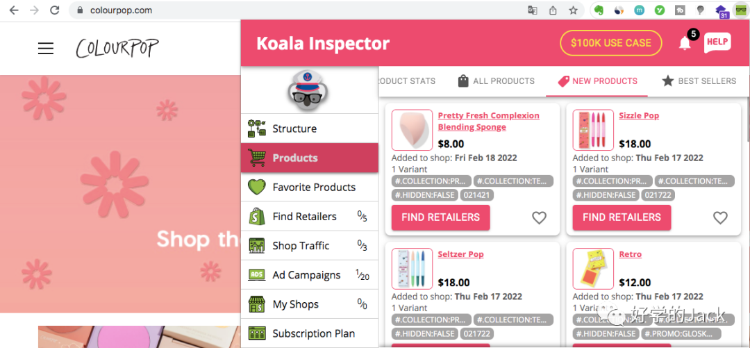Viewport: 750px width, 348px height.
Task: Select Structure in the sidebar
Action: pyautogui.click(x=294, y=129)
